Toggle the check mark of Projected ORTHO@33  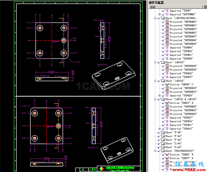164,92
